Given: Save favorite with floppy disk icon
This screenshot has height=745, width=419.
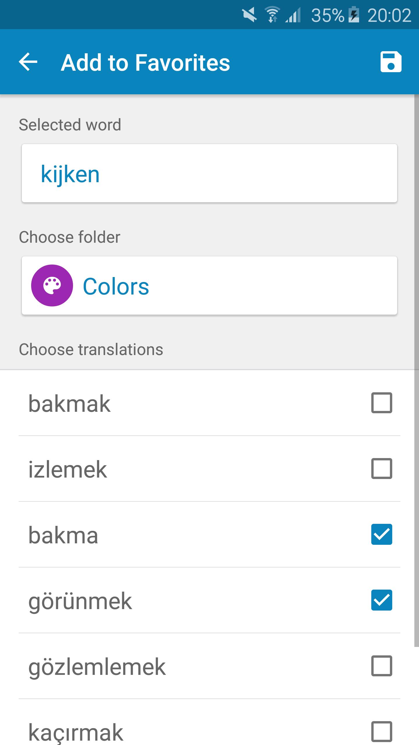Looking at the screenshot, I should (391, 62).
